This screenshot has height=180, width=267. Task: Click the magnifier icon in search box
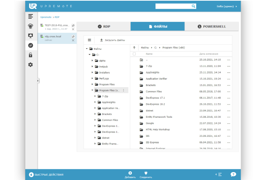[193, 6]
